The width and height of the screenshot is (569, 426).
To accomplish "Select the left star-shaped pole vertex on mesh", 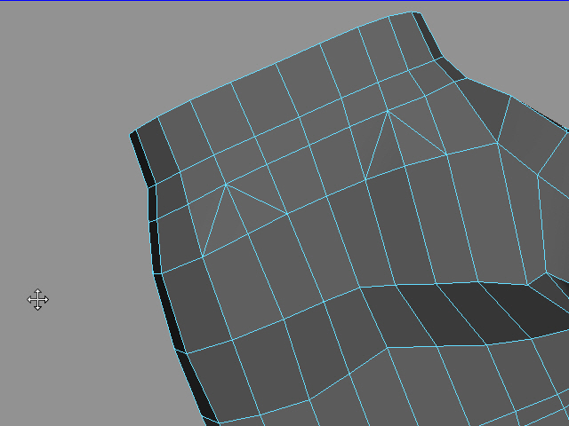I will tap(226, 185).
